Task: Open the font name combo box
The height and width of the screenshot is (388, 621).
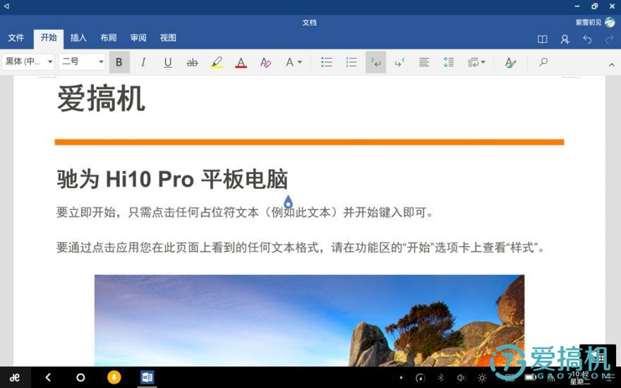Action: (x=28, y=62)
